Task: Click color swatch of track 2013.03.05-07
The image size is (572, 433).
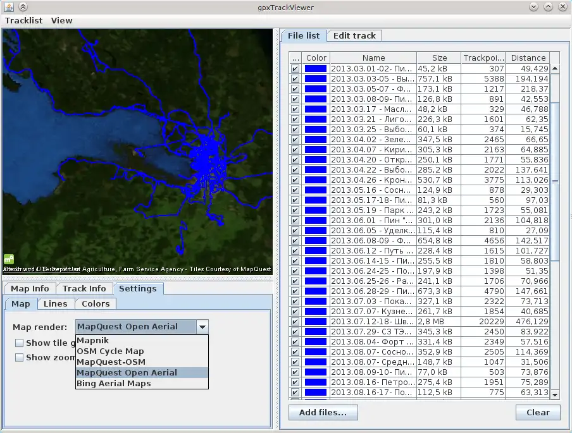Action: pyautogui.click(x=316, y=89)
